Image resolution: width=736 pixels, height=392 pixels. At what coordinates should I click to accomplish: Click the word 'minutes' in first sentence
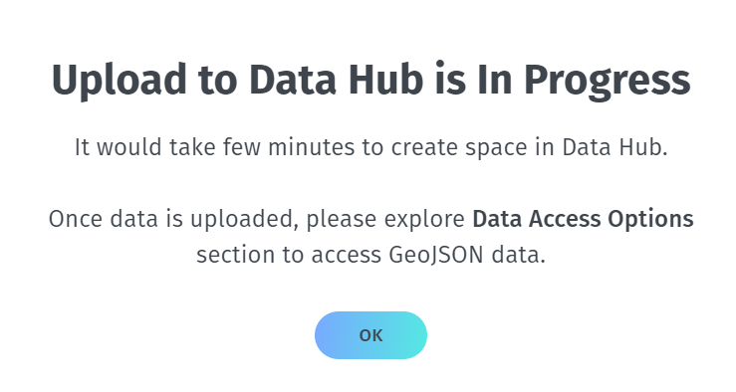coord(311,147)
